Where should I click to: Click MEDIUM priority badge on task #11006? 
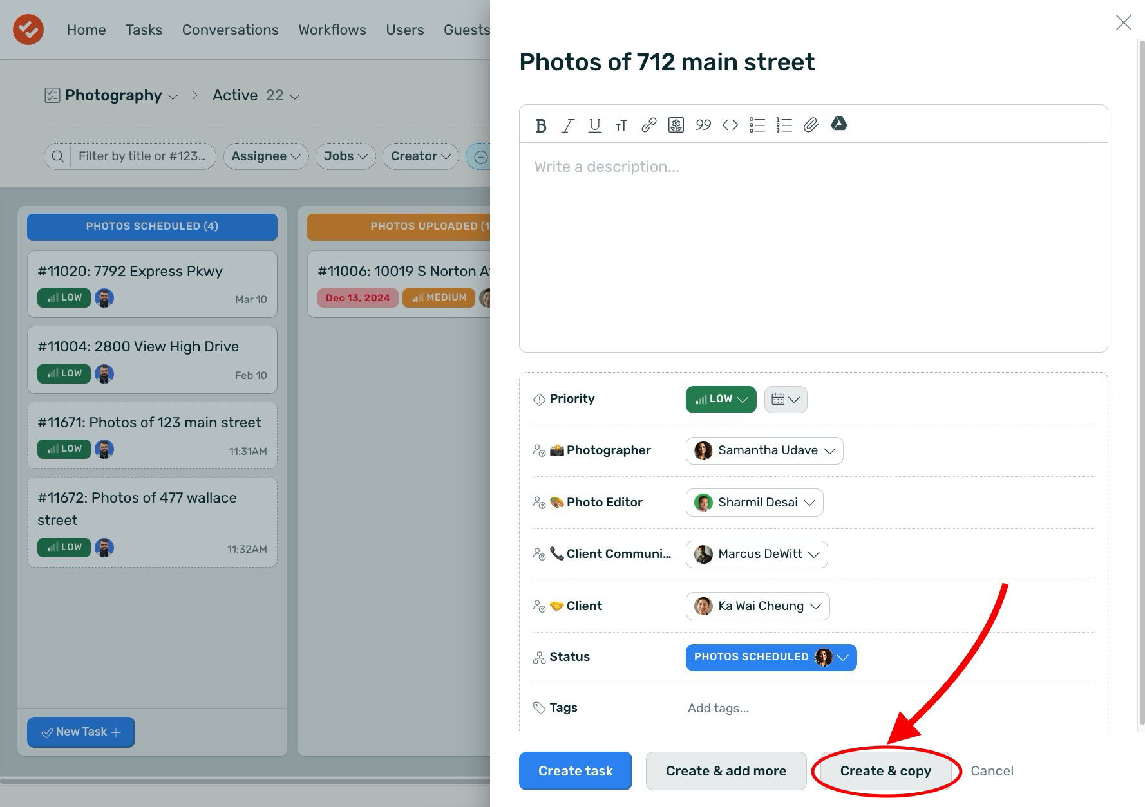pyautogui.click(x=439, y=297)
